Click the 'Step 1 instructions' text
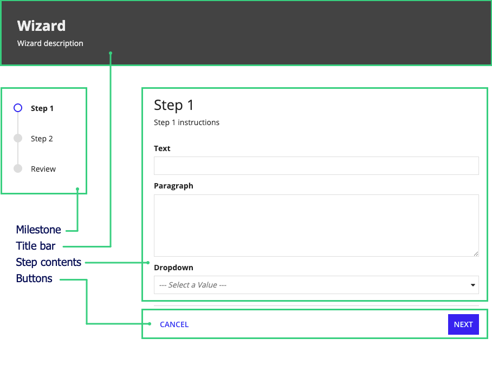Viewport: 492px width, 371px height. click(x=186, y=122)
